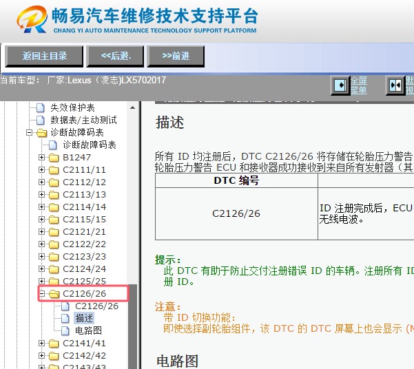Expand the C2115/15 folder
This screenshot has width=414, height=369.
41,219
